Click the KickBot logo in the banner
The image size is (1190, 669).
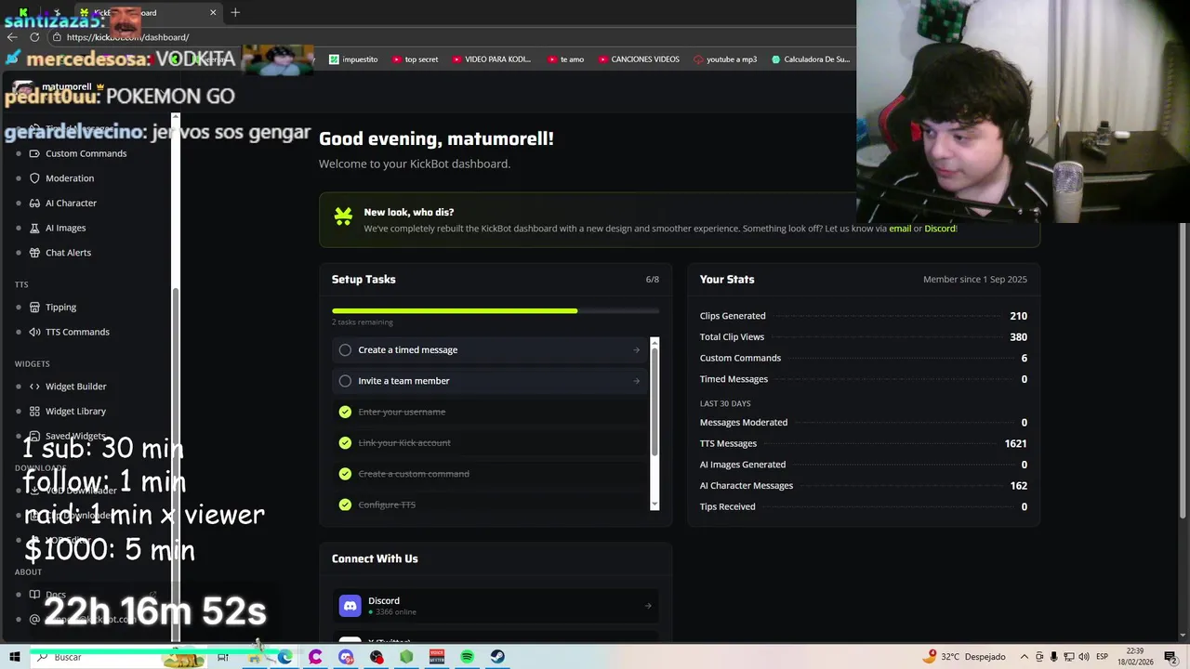click(343, 217)
